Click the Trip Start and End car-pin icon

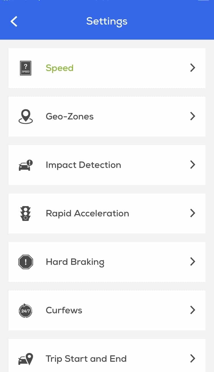(x=26, y=359)
